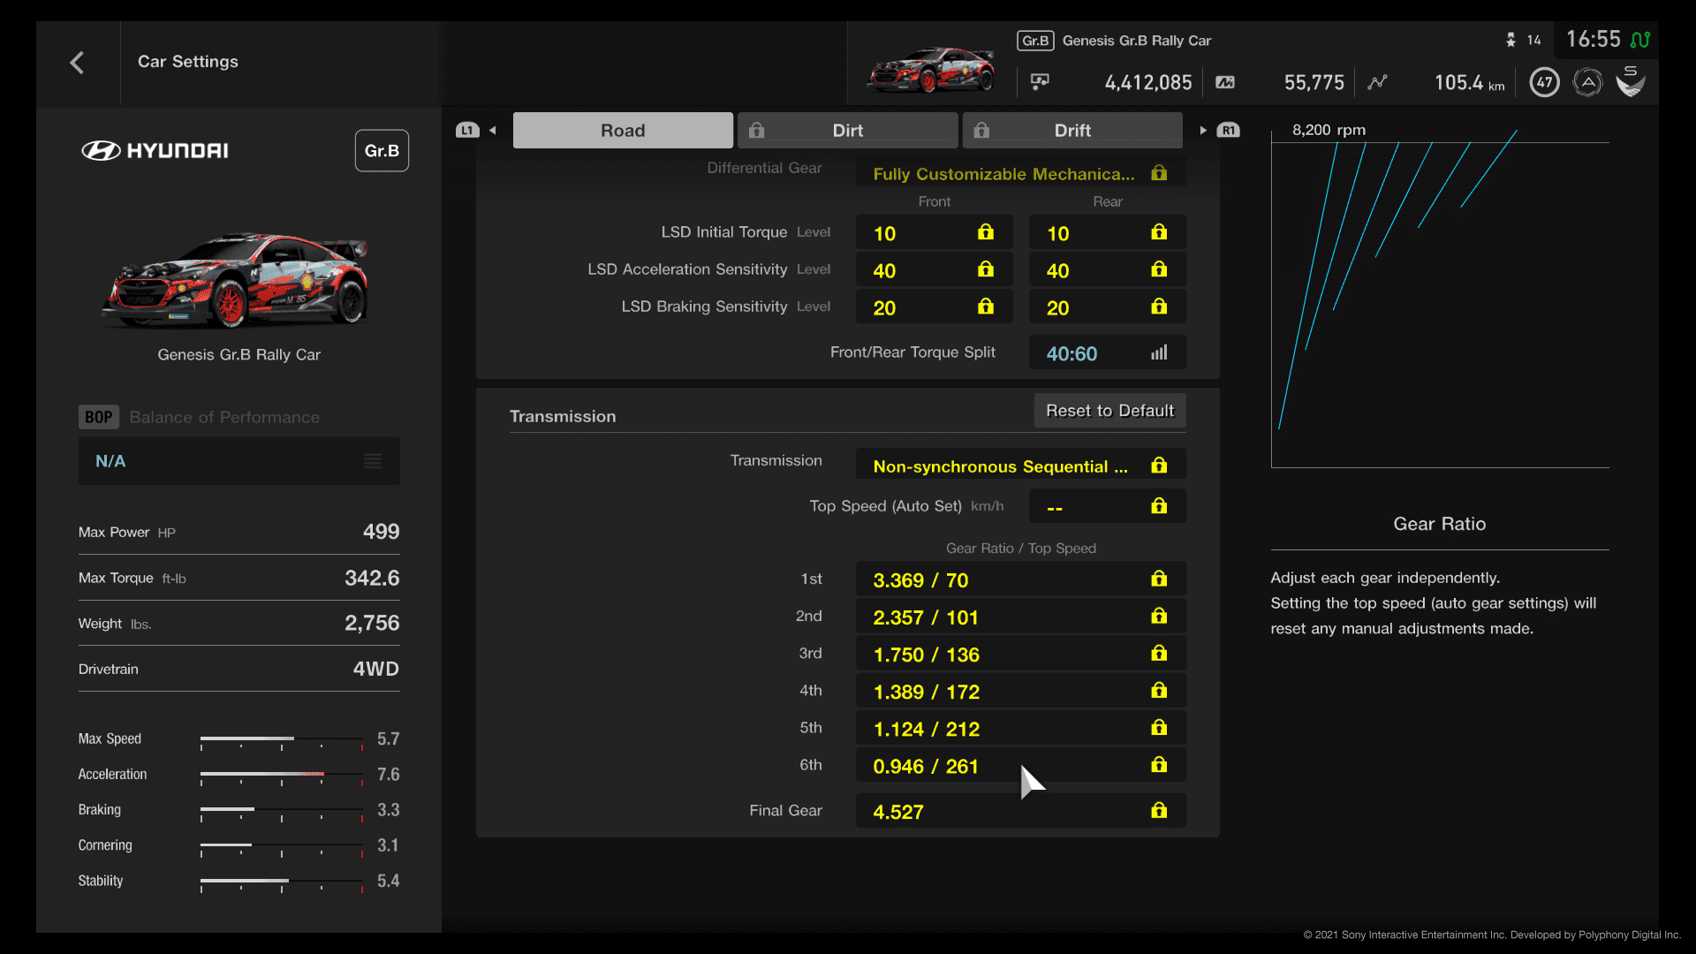Click the mileage points icon beside 55,775
The height and width of the screenshot is (954, 1696).
click(x=1225, y=82)
